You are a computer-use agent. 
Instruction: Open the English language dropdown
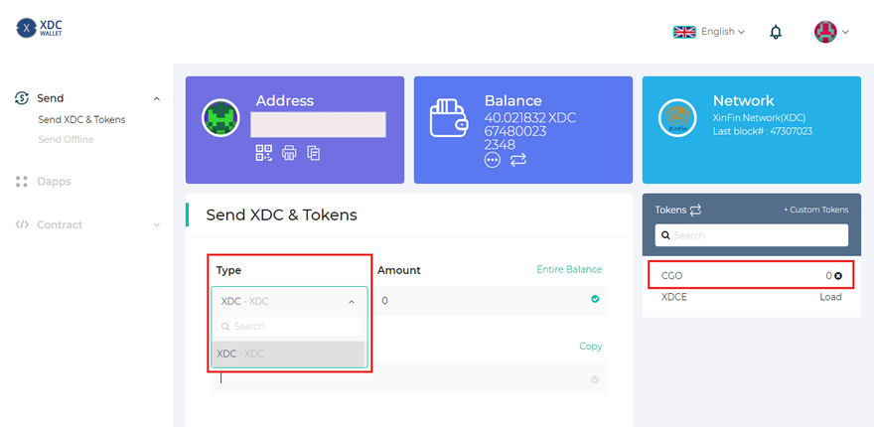pos(709,32)
